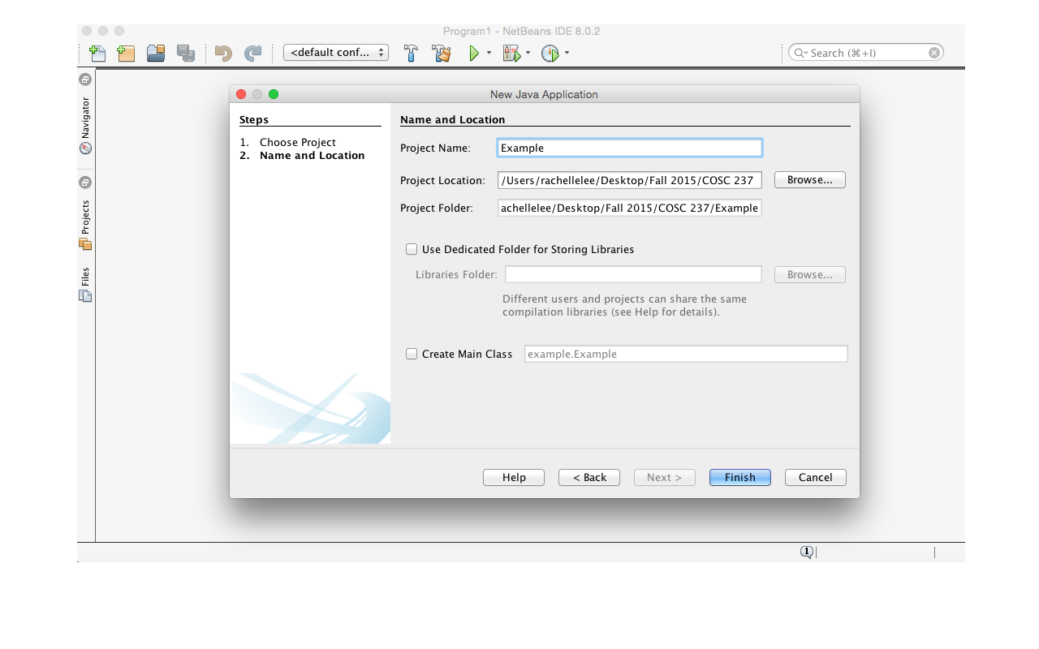Enable Use Dedicated Folder for Storing Libraries

click(412, 249)
